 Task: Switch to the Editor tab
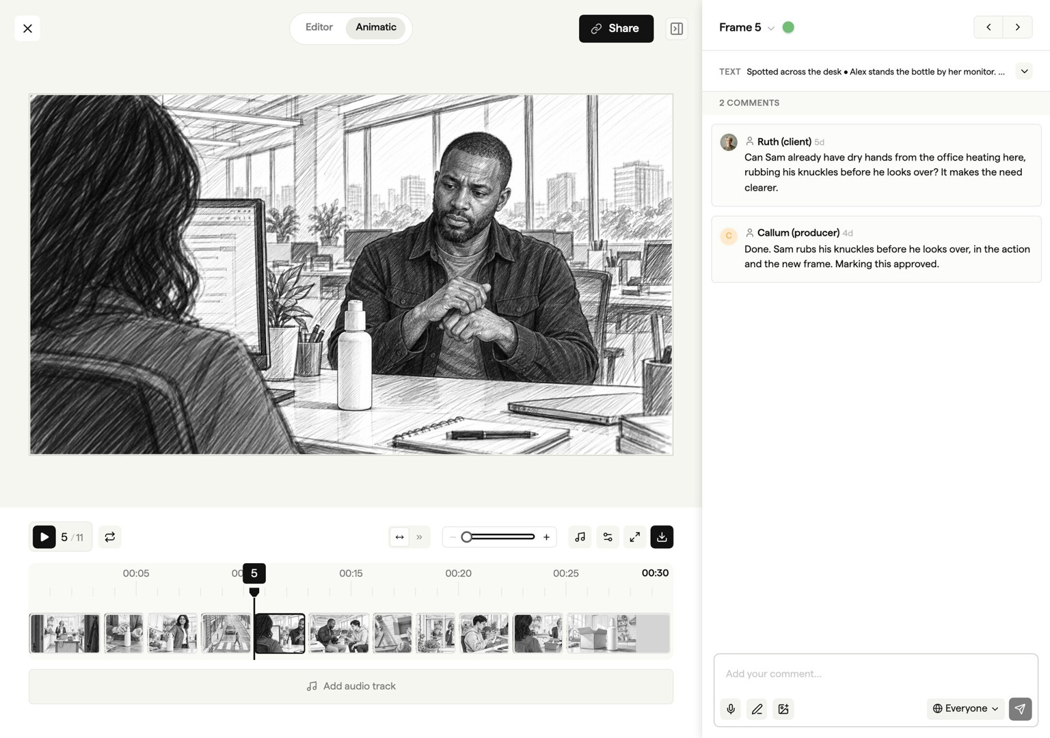click(x=319, y=27)
